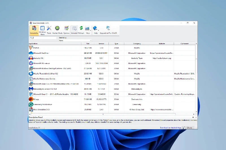Select the Mozilla Thunderbird icon
This screenshot has height=150, width=226.
pyautogui.click(x=31, y=74)
